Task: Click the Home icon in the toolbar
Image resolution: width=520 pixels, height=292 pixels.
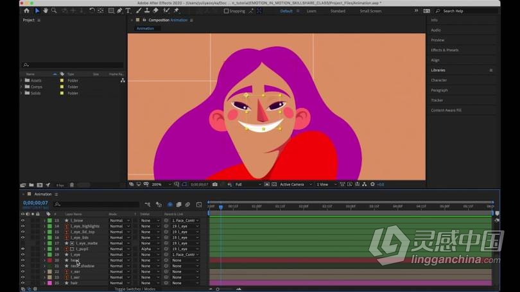Action: 26,11
